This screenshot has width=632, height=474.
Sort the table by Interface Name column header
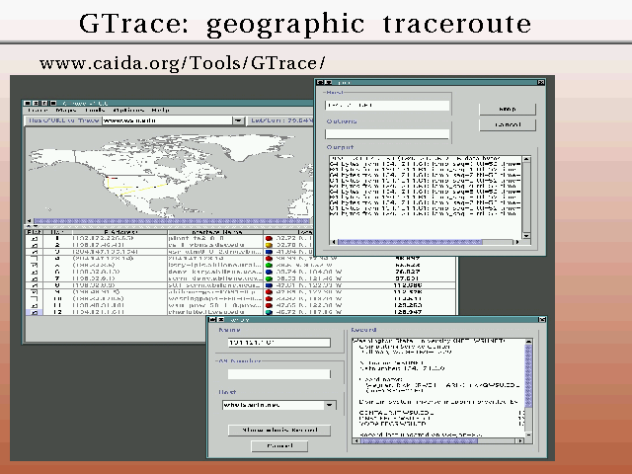[x=215, y=232]
